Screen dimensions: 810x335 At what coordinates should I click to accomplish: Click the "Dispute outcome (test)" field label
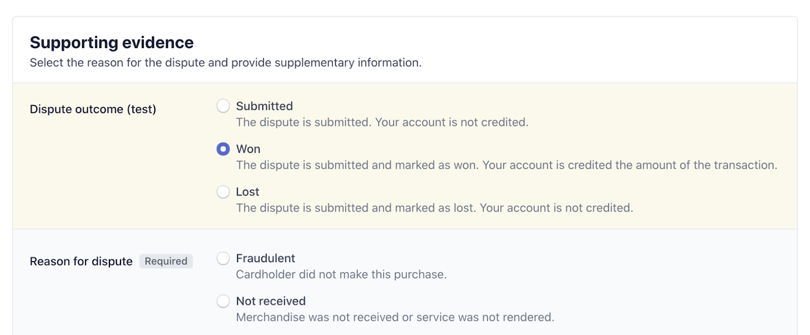(93, 109)
